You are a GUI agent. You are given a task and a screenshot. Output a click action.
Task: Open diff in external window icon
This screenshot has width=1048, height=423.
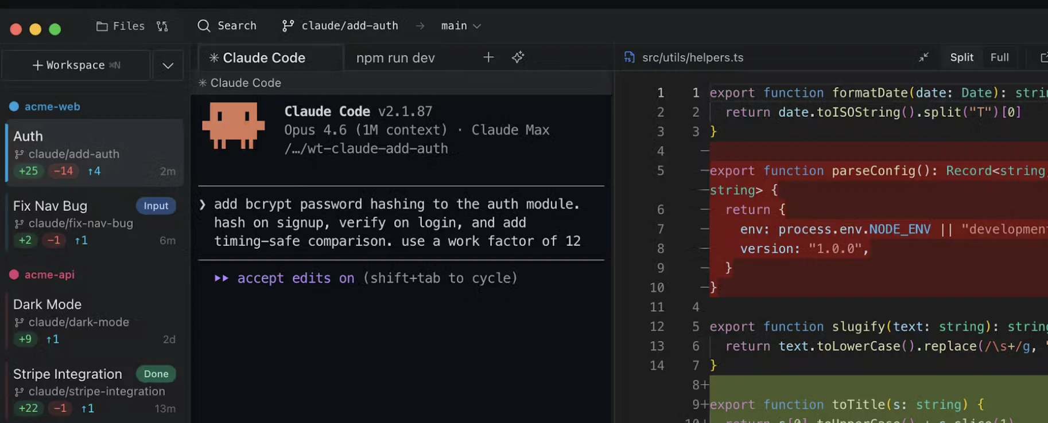[1043, 57]
